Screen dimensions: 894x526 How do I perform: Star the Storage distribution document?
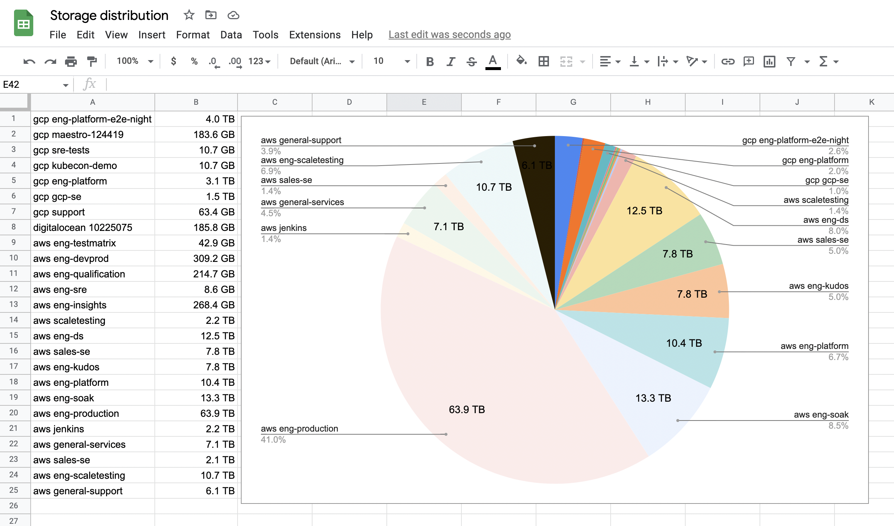[x=189, y=15]
